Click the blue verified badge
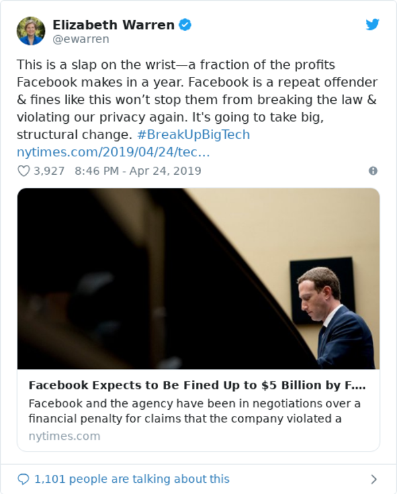Screen dimensions: 397x494 point(186,25)
